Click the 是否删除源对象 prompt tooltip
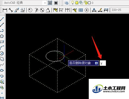This screenshot has height=99, width=129. pyautogui.click(x=83, y=63)
